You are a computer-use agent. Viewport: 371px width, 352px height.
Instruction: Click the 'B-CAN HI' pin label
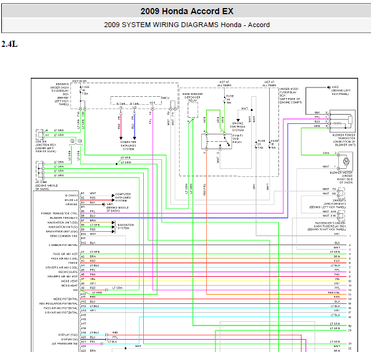[x=71, y=195]
